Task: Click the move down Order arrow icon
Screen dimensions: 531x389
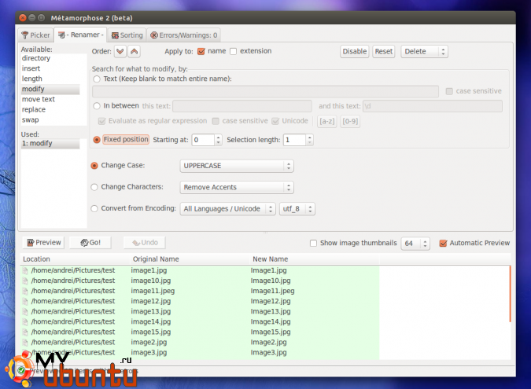Action: [120, 51]
